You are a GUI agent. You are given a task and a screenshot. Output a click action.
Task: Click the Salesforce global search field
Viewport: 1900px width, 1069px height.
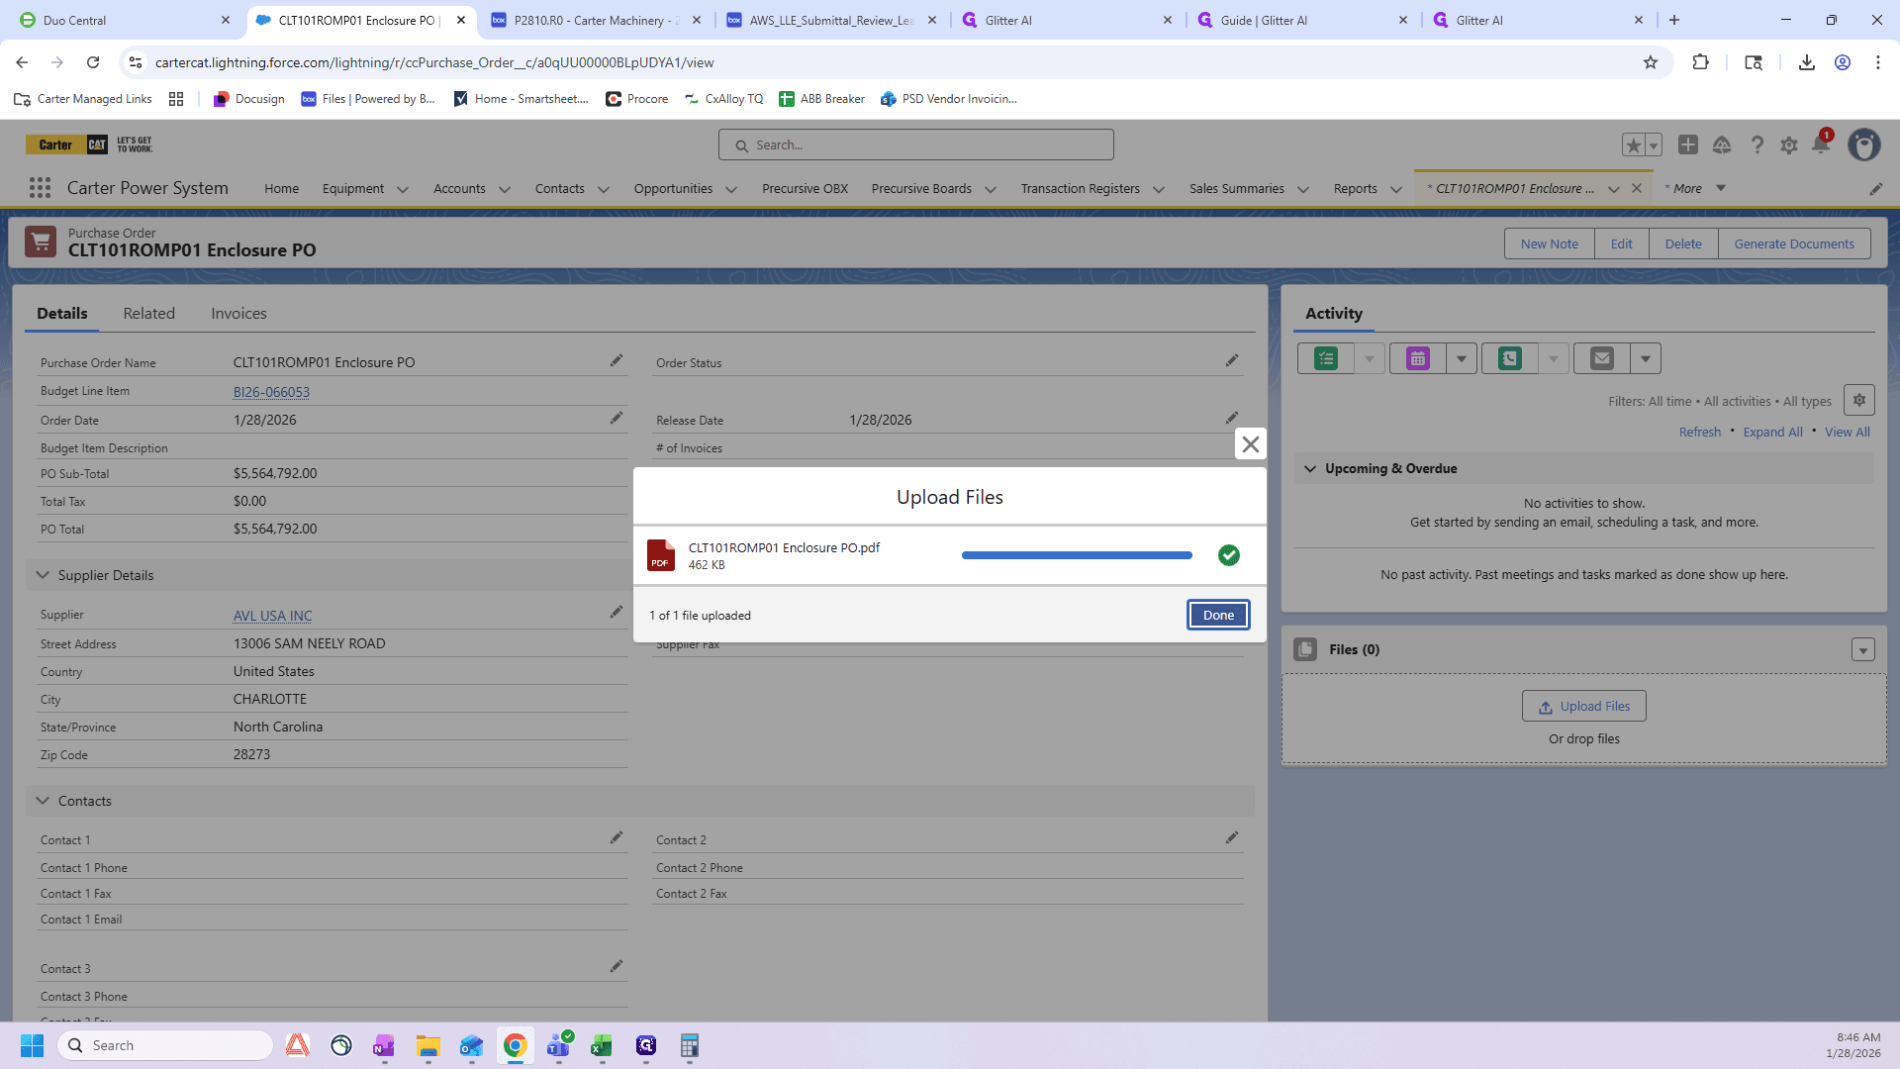pos(916,145)
